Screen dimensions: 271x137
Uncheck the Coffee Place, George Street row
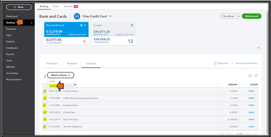[x=44, y=98]
